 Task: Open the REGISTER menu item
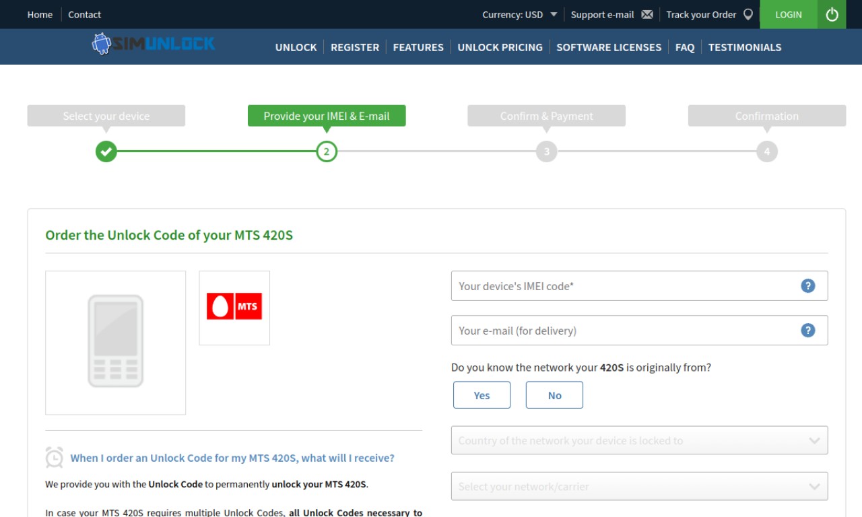tap(355, 47)
